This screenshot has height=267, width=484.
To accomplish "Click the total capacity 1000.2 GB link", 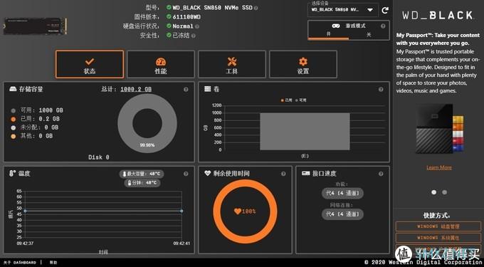I will tap(136, 89).
